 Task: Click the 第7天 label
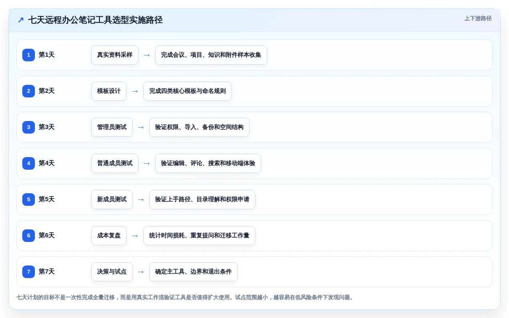coord(47,272)
